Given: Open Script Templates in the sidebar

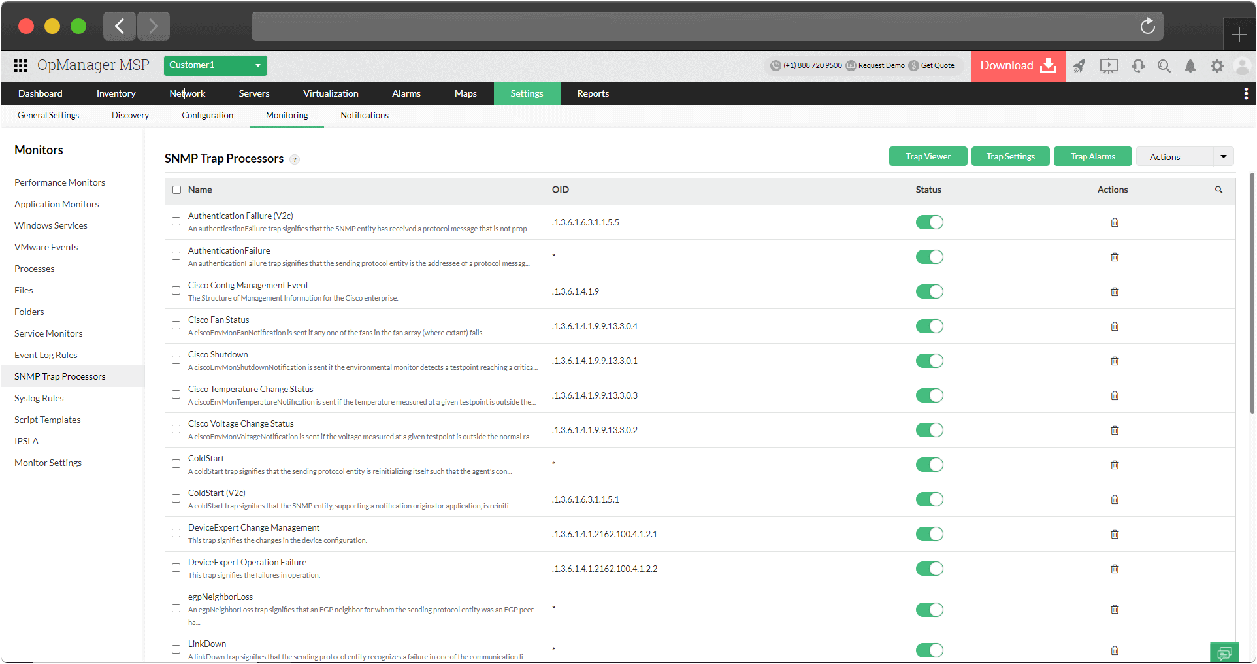Looking at the screenshot, I should pos(48,420).
